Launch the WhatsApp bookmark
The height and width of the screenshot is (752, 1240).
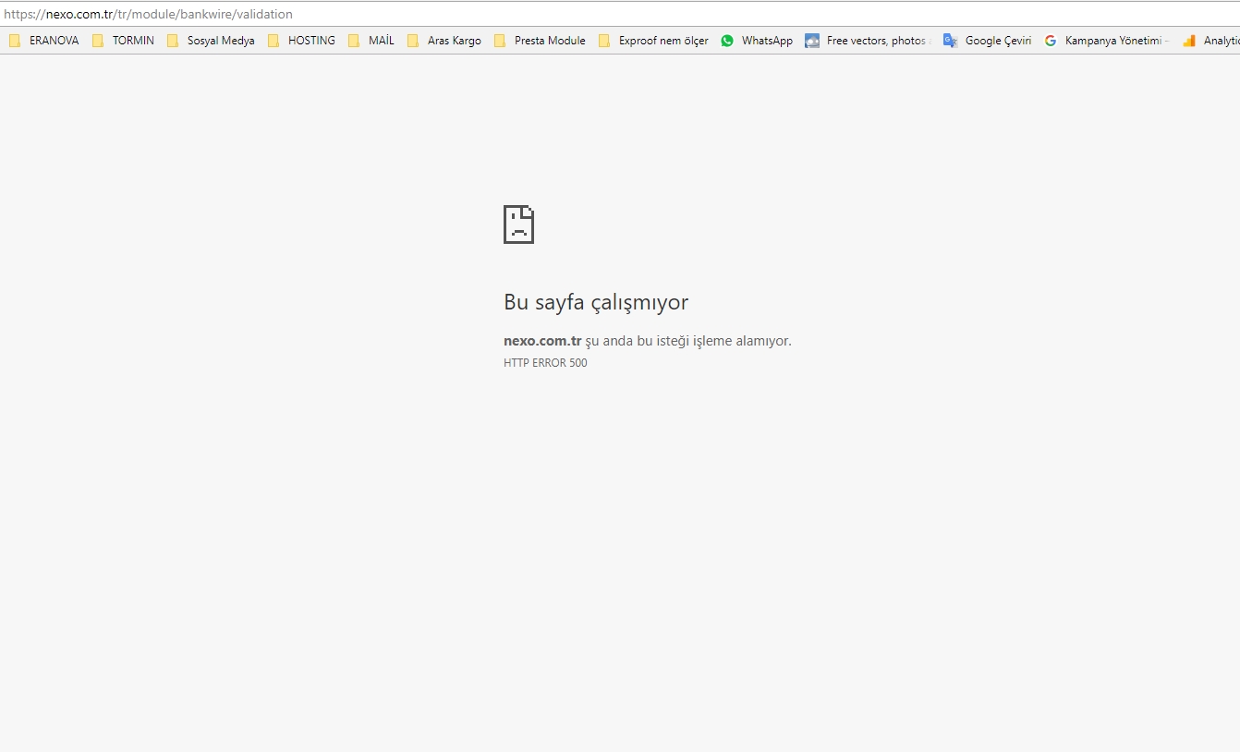click(x=757, y=41)
